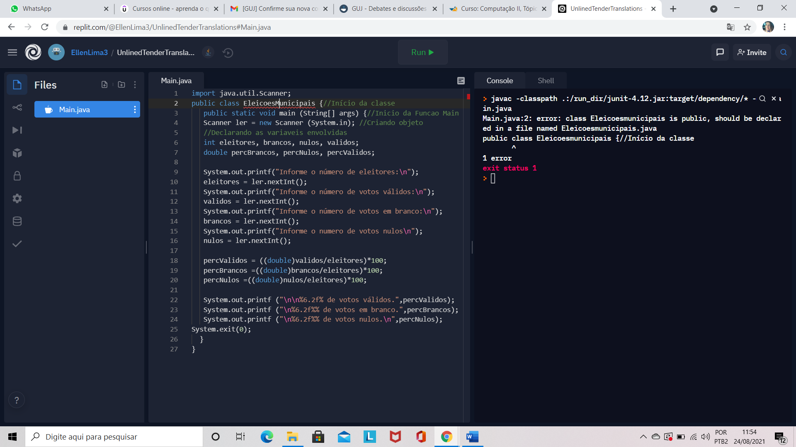Click the browser back button
This screenshot has width=796, height=447.
coord(11,27)
